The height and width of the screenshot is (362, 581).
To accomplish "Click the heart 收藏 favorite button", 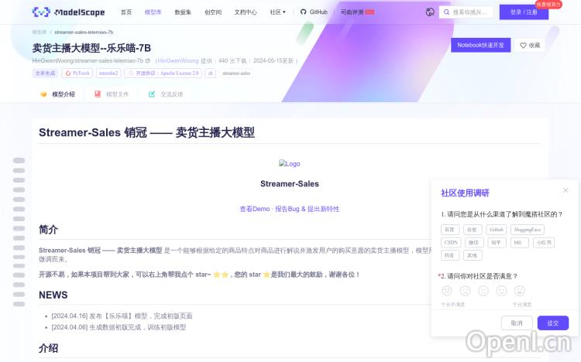I will 530,46.
